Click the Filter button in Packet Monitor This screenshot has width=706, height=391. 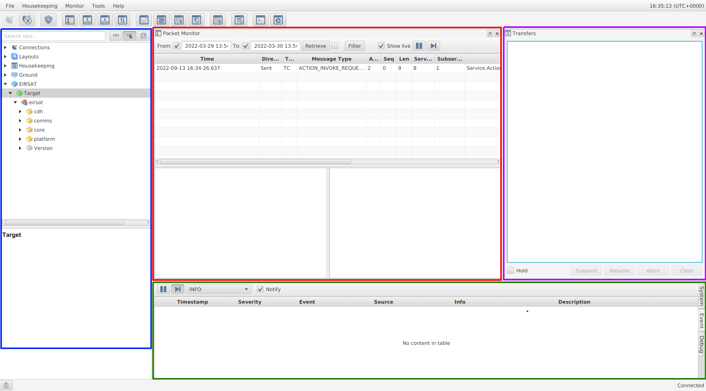[x=355, y=46]
